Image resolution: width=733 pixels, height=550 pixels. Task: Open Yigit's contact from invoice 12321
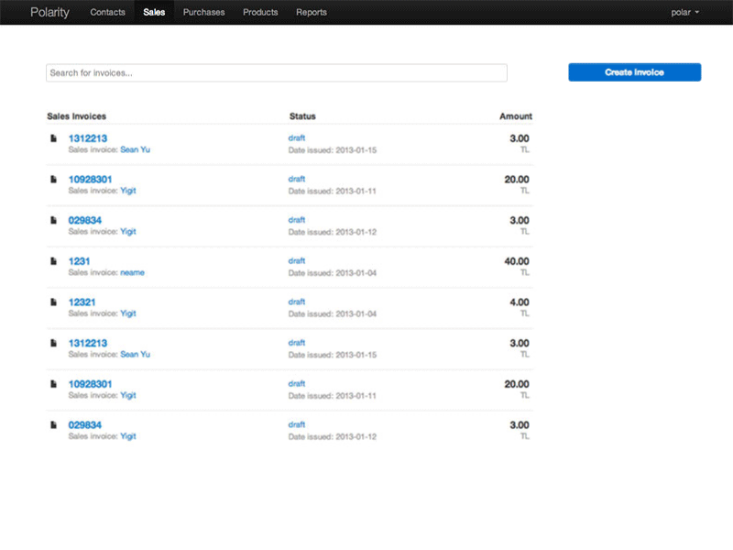pyautogui.click(x=126, y=313)
